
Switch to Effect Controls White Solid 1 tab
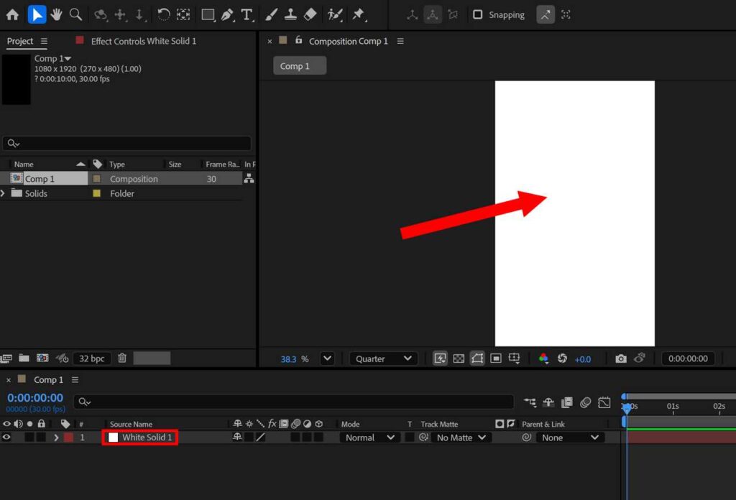(x=144, y=41)
